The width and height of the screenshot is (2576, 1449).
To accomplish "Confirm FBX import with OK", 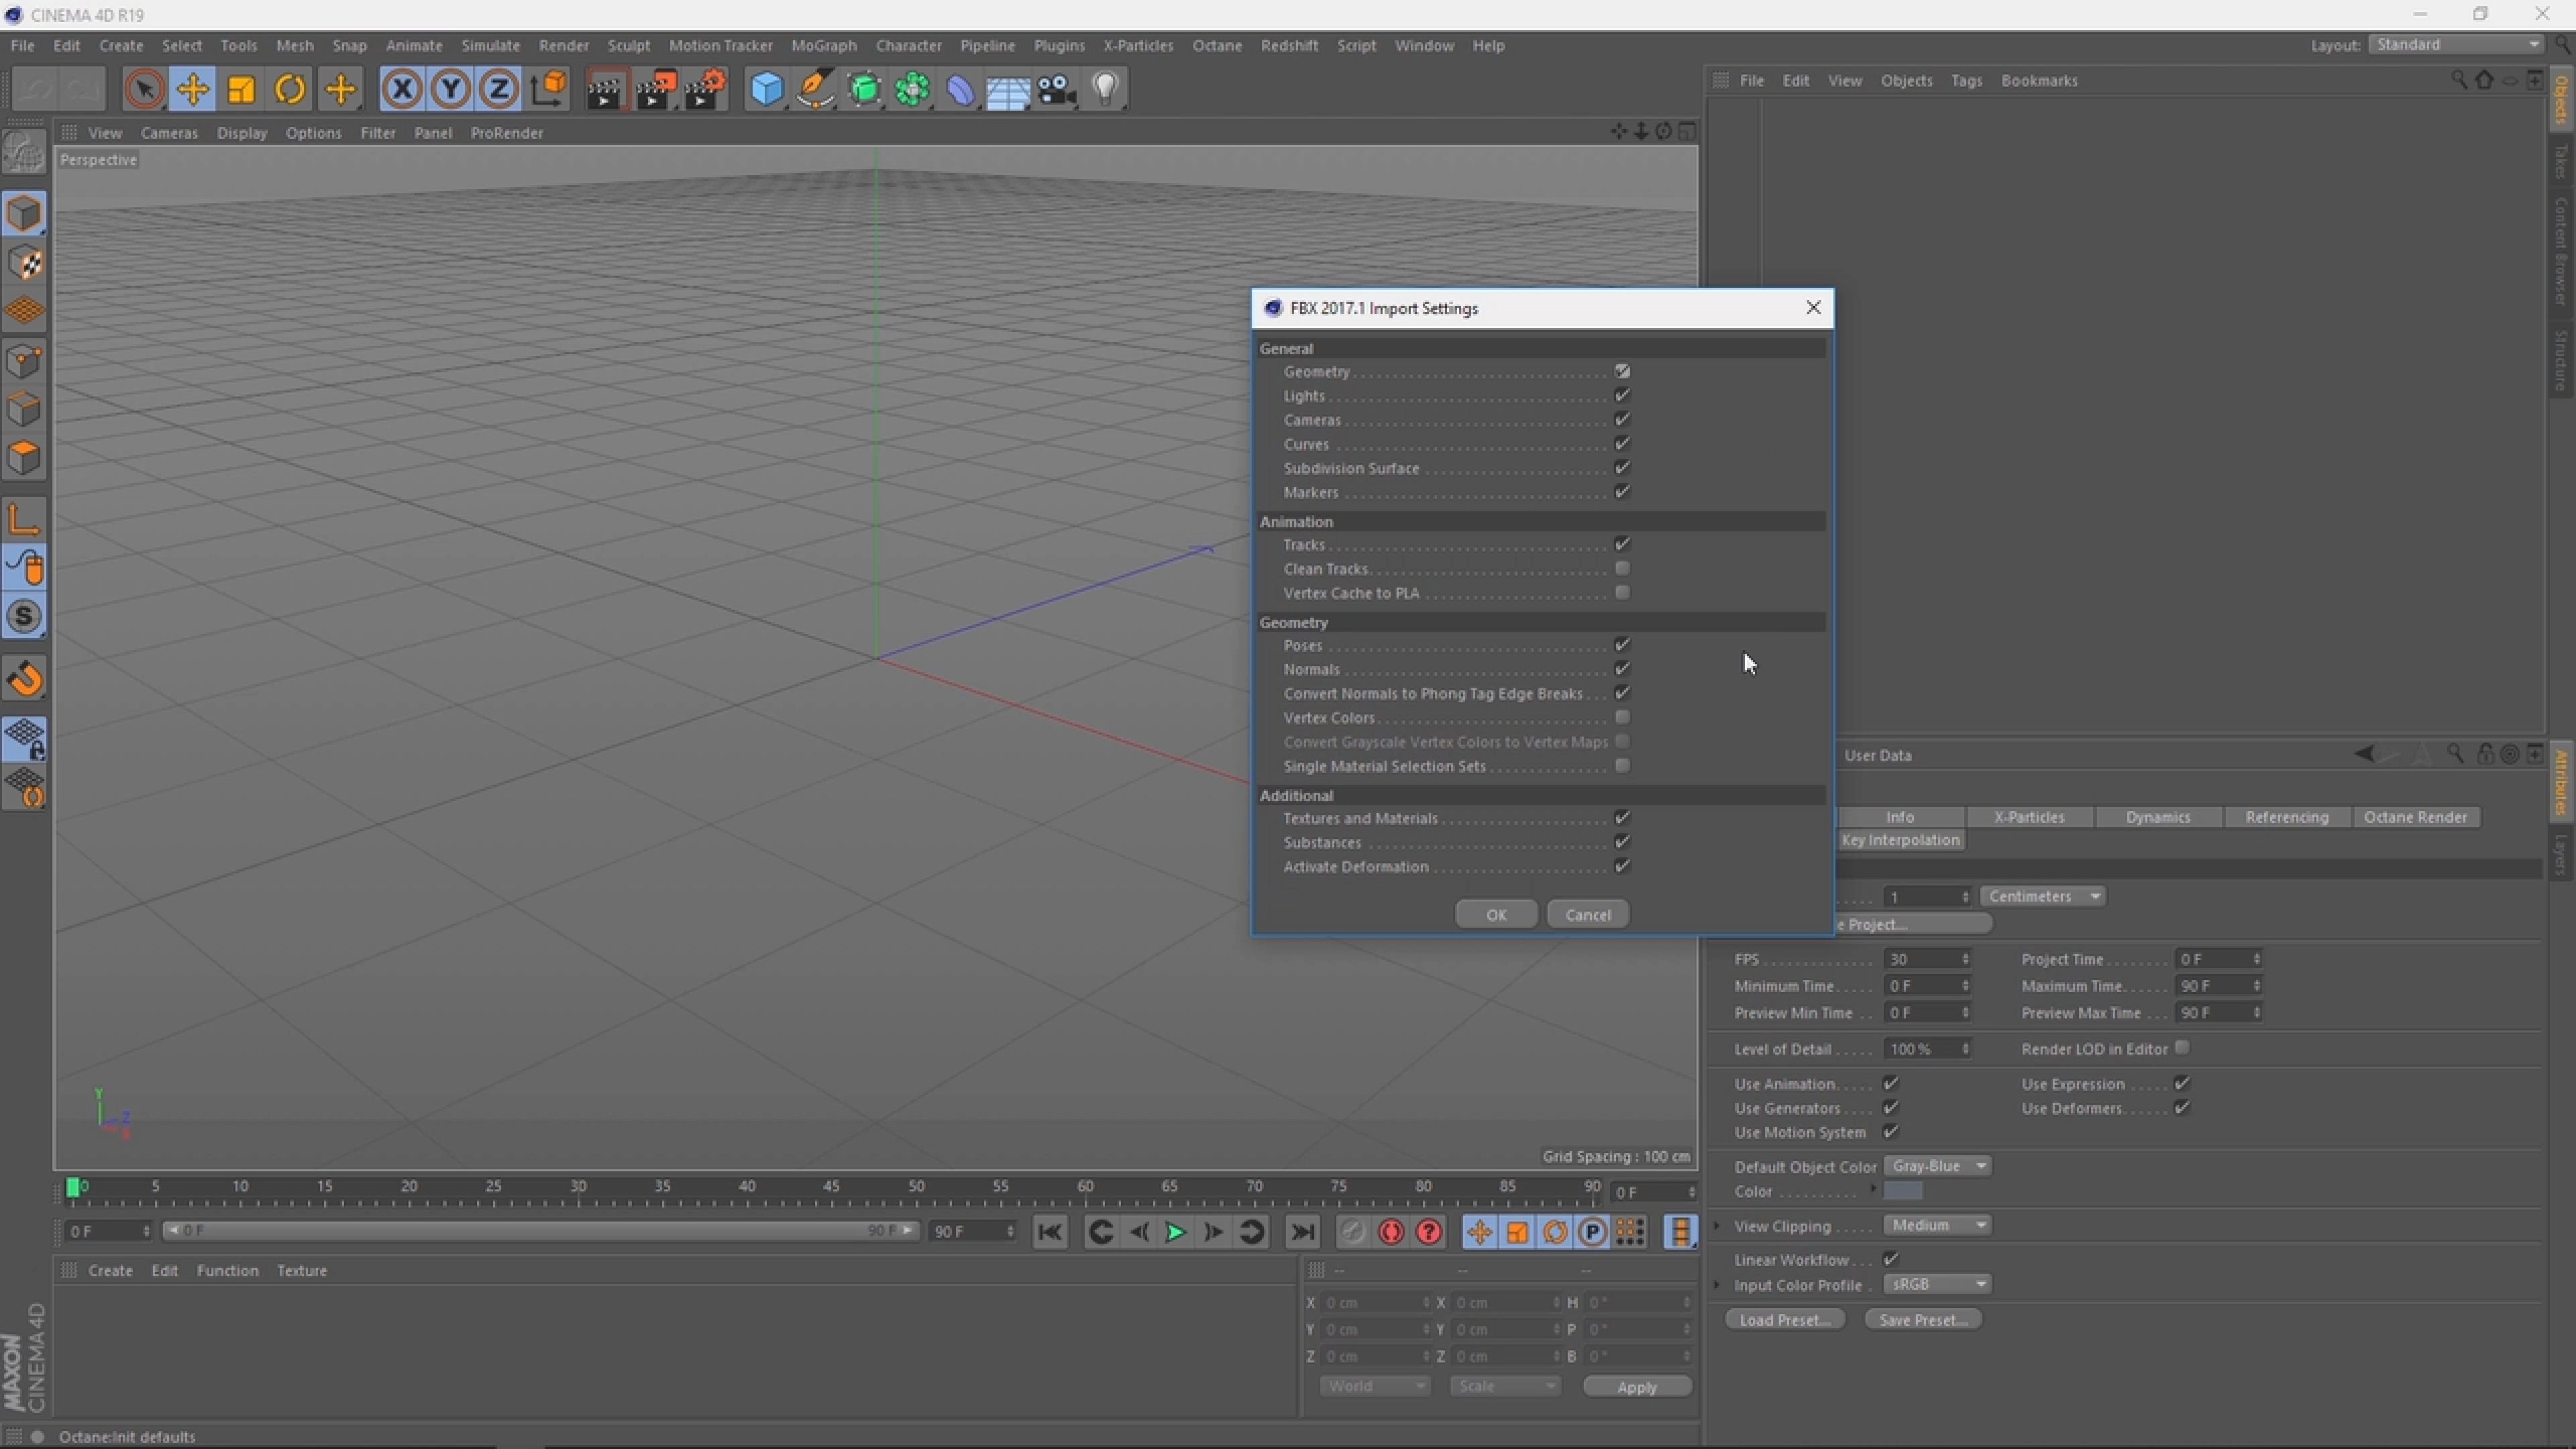I will tap(1496, 914).
